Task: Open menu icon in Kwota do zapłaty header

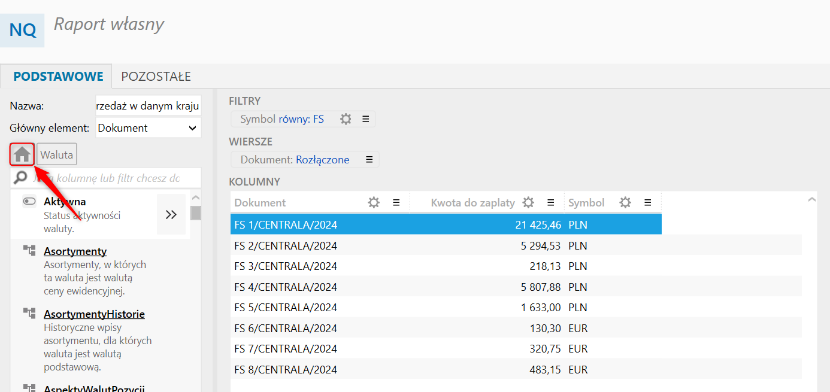Action: click(x=550, y=203)
